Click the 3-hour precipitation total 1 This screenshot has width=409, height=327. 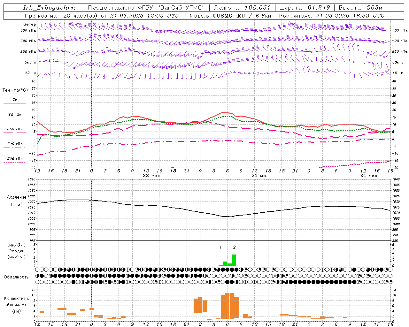tap(220, 247)
